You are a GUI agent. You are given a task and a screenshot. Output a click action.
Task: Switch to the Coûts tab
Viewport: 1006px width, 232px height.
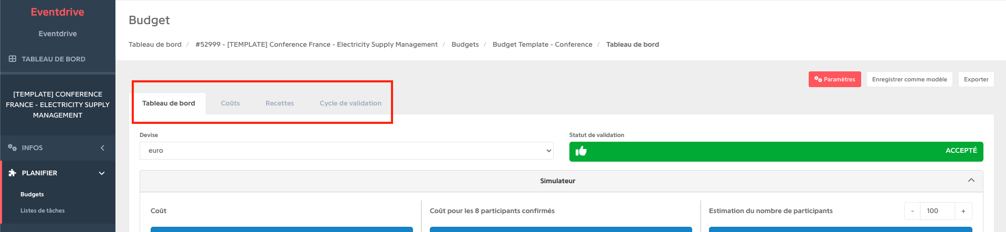click(x=230, y=103)
